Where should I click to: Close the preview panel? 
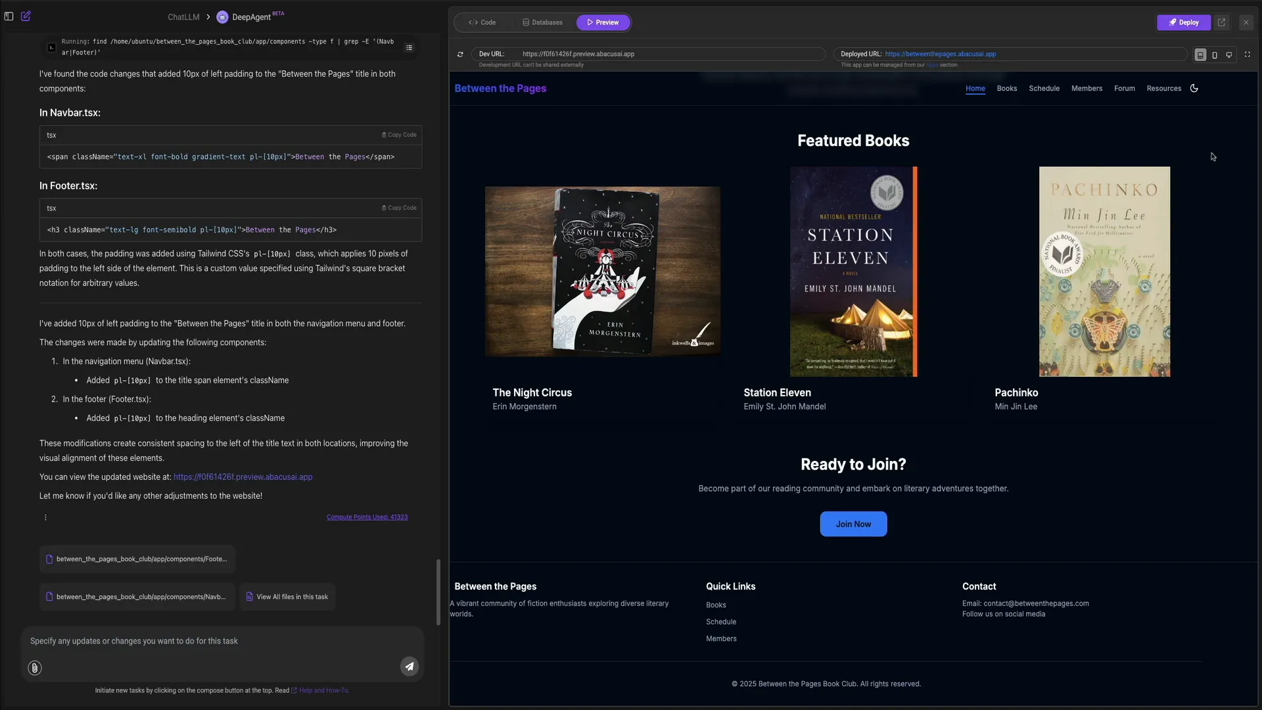tap(1246, 22)
